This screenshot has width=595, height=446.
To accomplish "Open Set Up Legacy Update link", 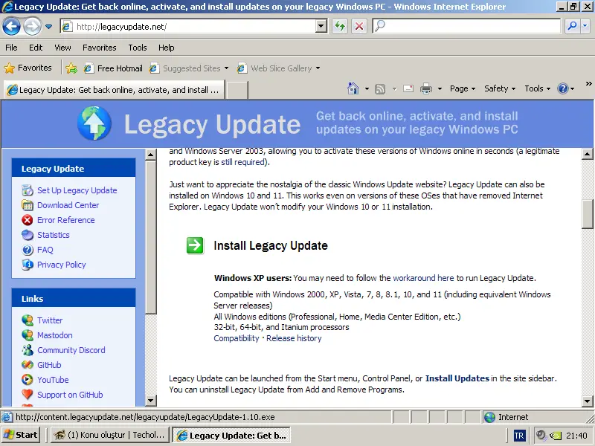I will (77, 190).
